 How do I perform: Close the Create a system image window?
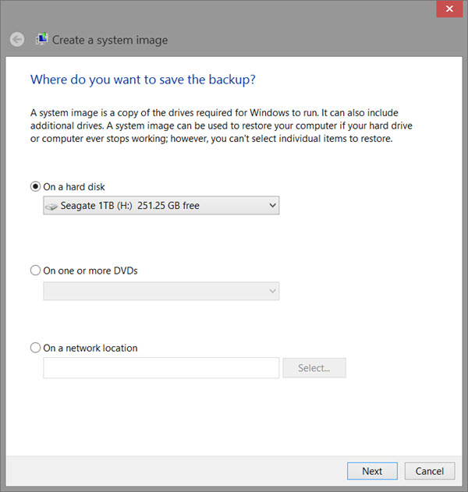449,9
